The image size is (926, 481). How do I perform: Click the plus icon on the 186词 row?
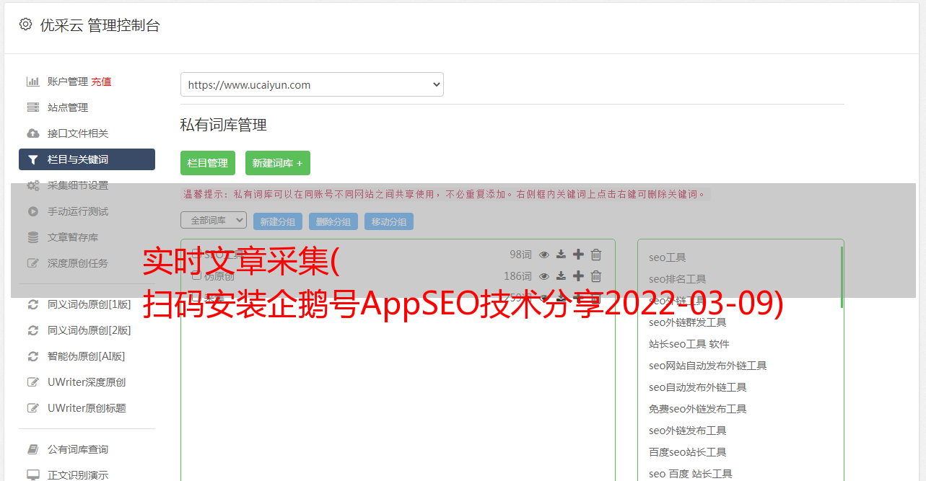pyautogui.click(x=578, y=276)
